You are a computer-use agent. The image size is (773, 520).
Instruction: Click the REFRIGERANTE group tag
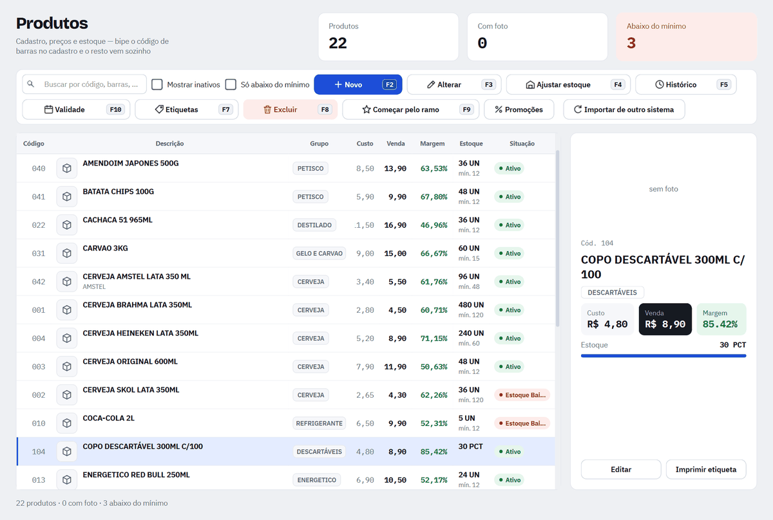pos(320,423)
